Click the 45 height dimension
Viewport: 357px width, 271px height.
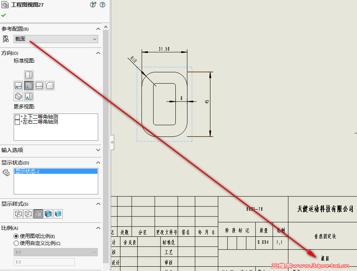click(207, 101)
